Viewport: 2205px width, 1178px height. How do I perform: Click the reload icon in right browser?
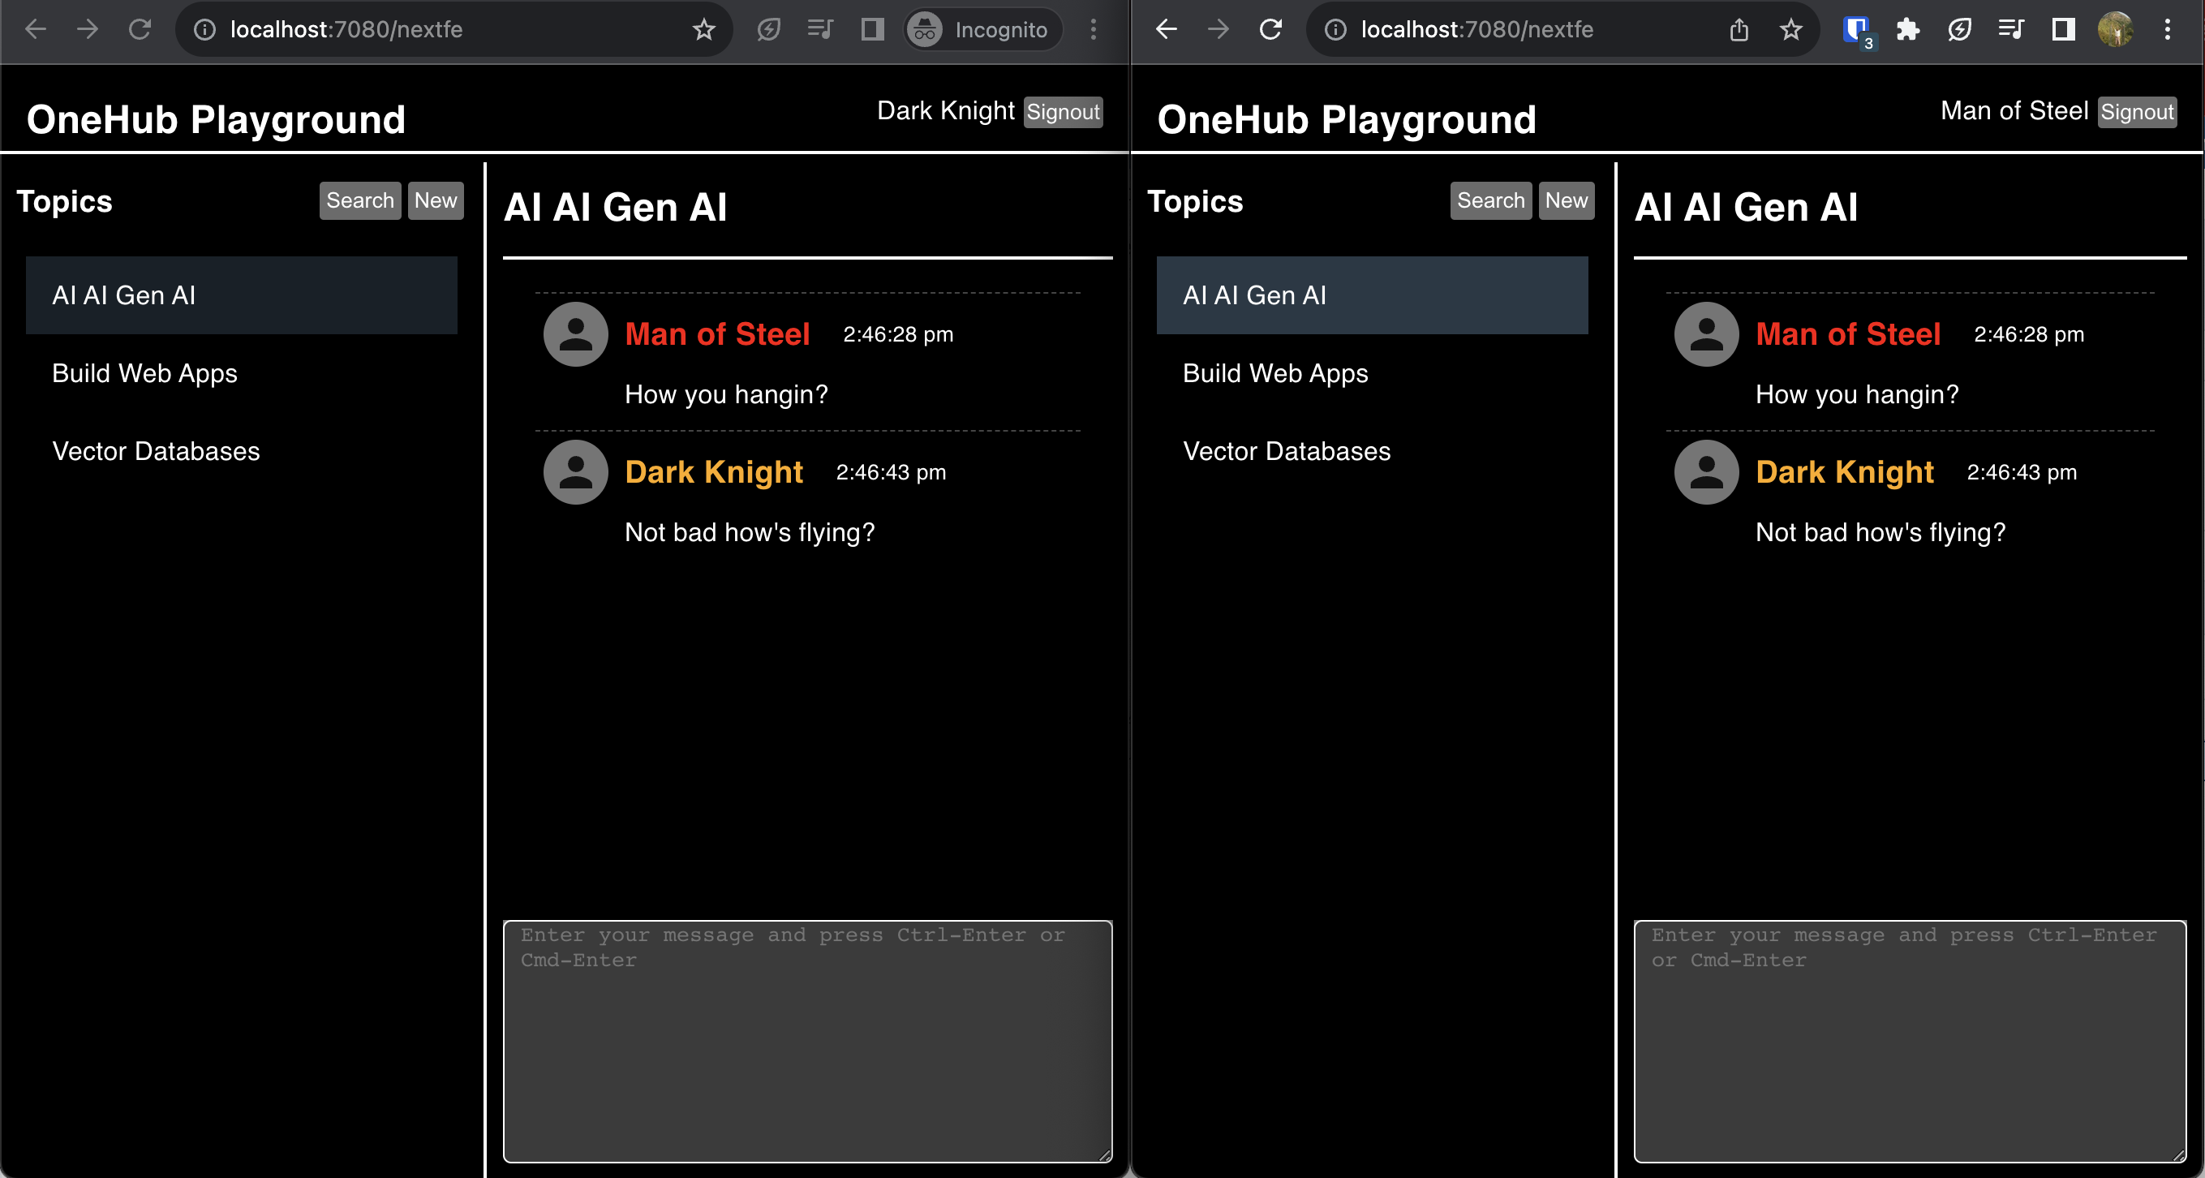pos(1270,30)
